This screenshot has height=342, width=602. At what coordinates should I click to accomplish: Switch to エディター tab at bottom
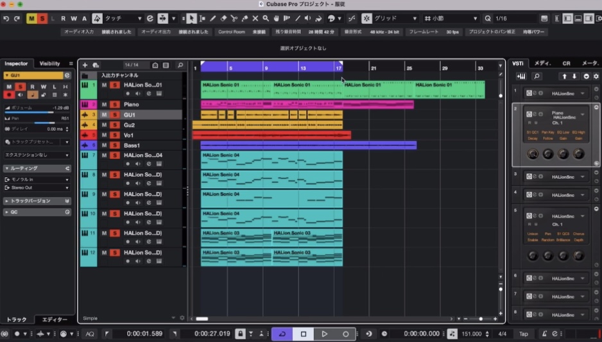click(55, 320)
